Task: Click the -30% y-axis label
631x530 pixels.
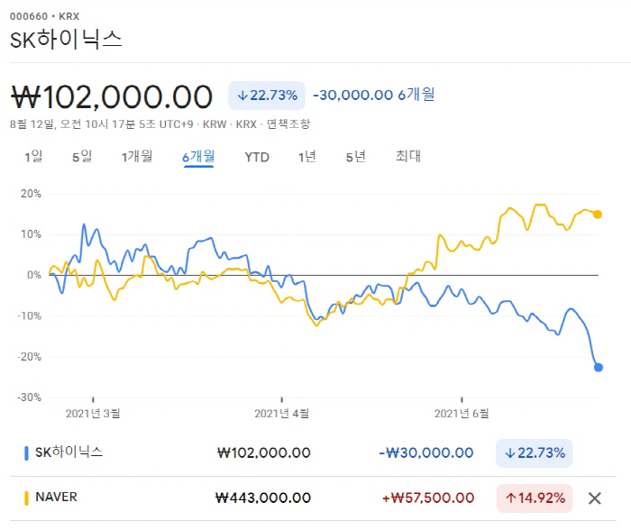Action: point(29,397)
